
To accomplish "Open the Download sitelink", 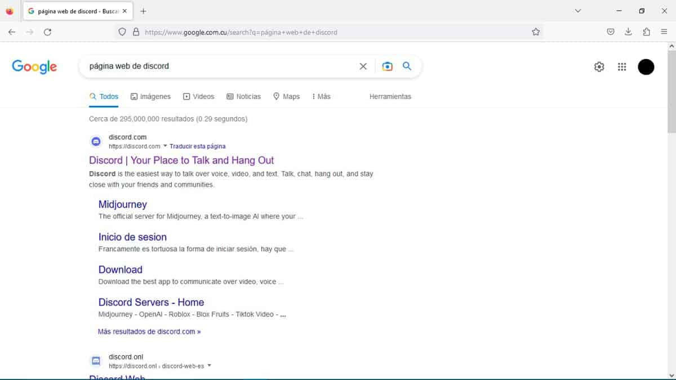I will pos(121,270).
